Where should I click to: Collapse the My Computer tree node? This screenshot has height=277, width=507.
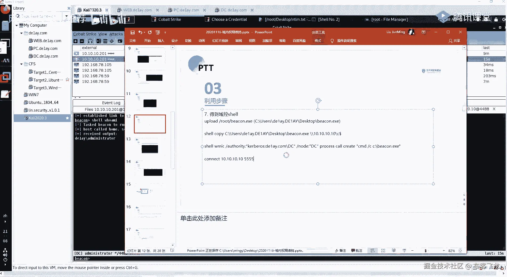pyautogui.click(x=17, y=26)
